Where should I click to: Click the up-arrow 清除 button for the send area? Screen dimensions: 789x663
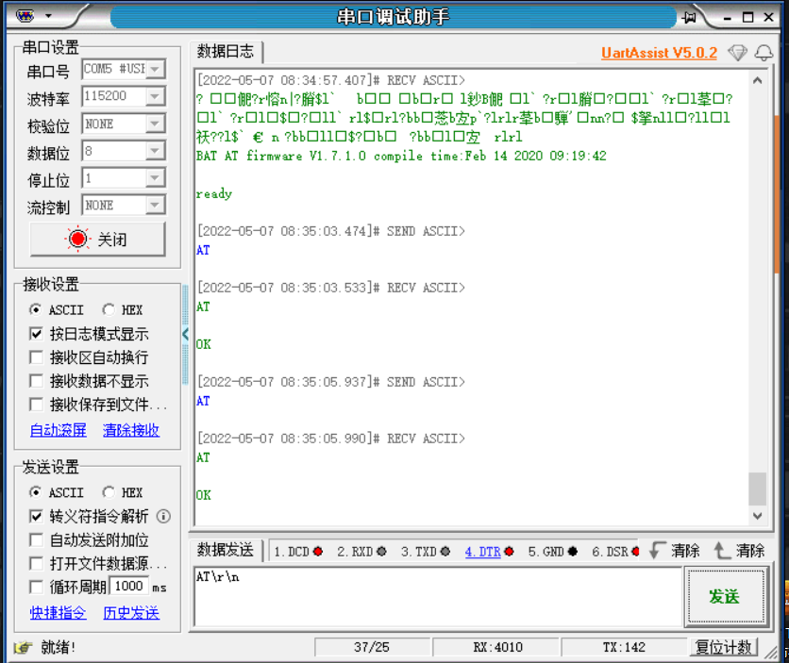point(739,551)
